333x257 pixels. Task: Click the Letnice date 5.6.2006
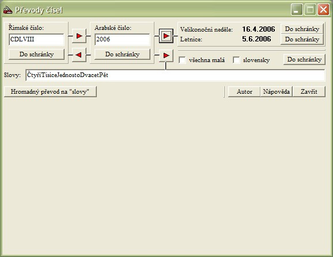click(256, 39)
